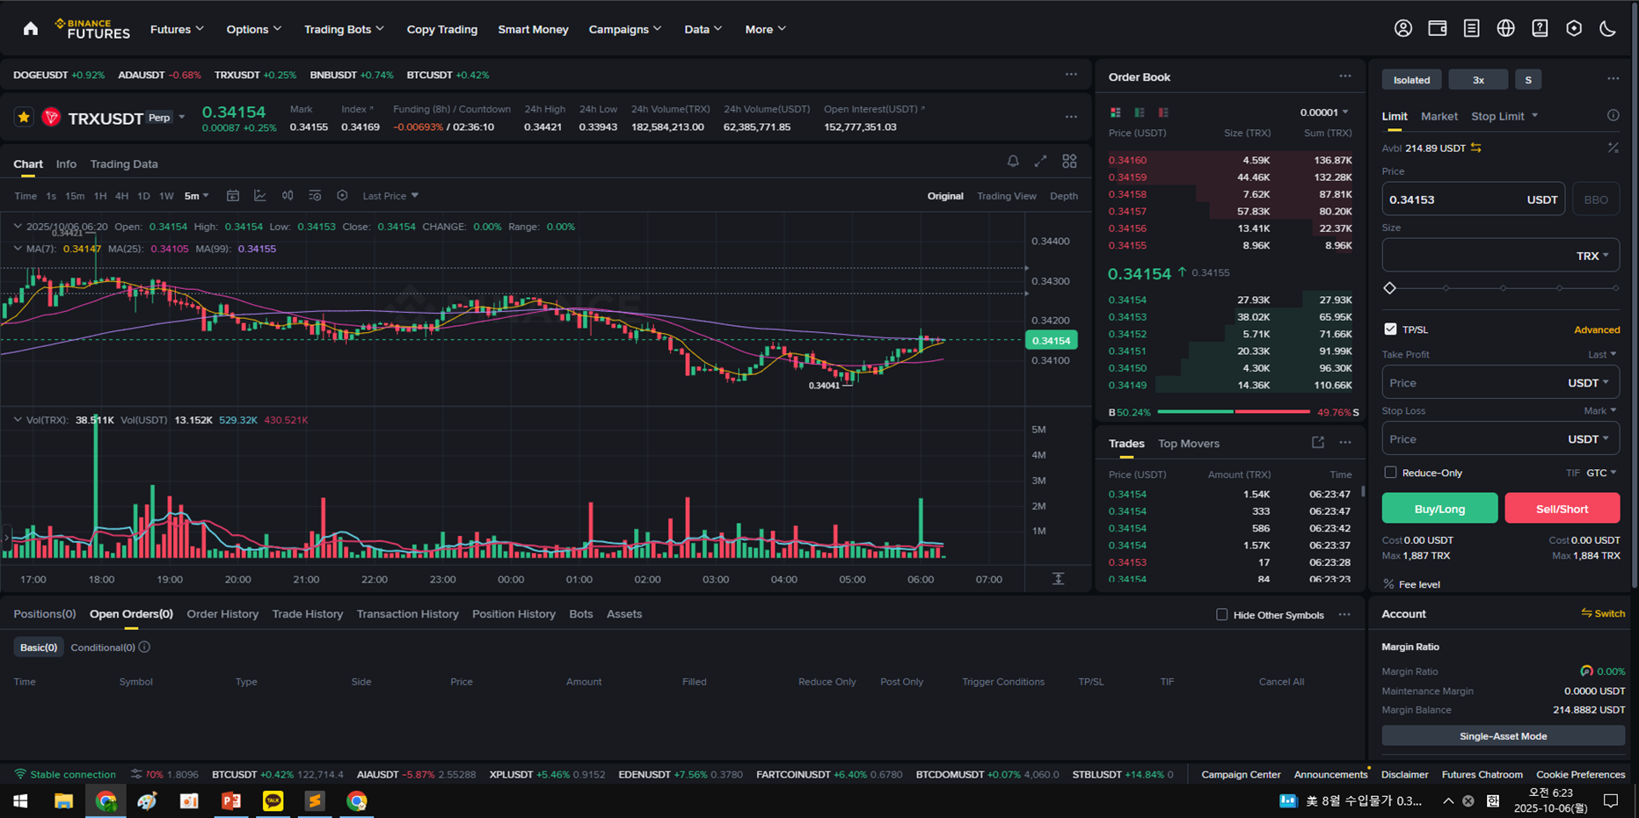Image resolution: width=1639 pixels, height=818 pixels.
Task: Open the chart settings circle icon
Action: pyautogui.click(x=342, y=195)
